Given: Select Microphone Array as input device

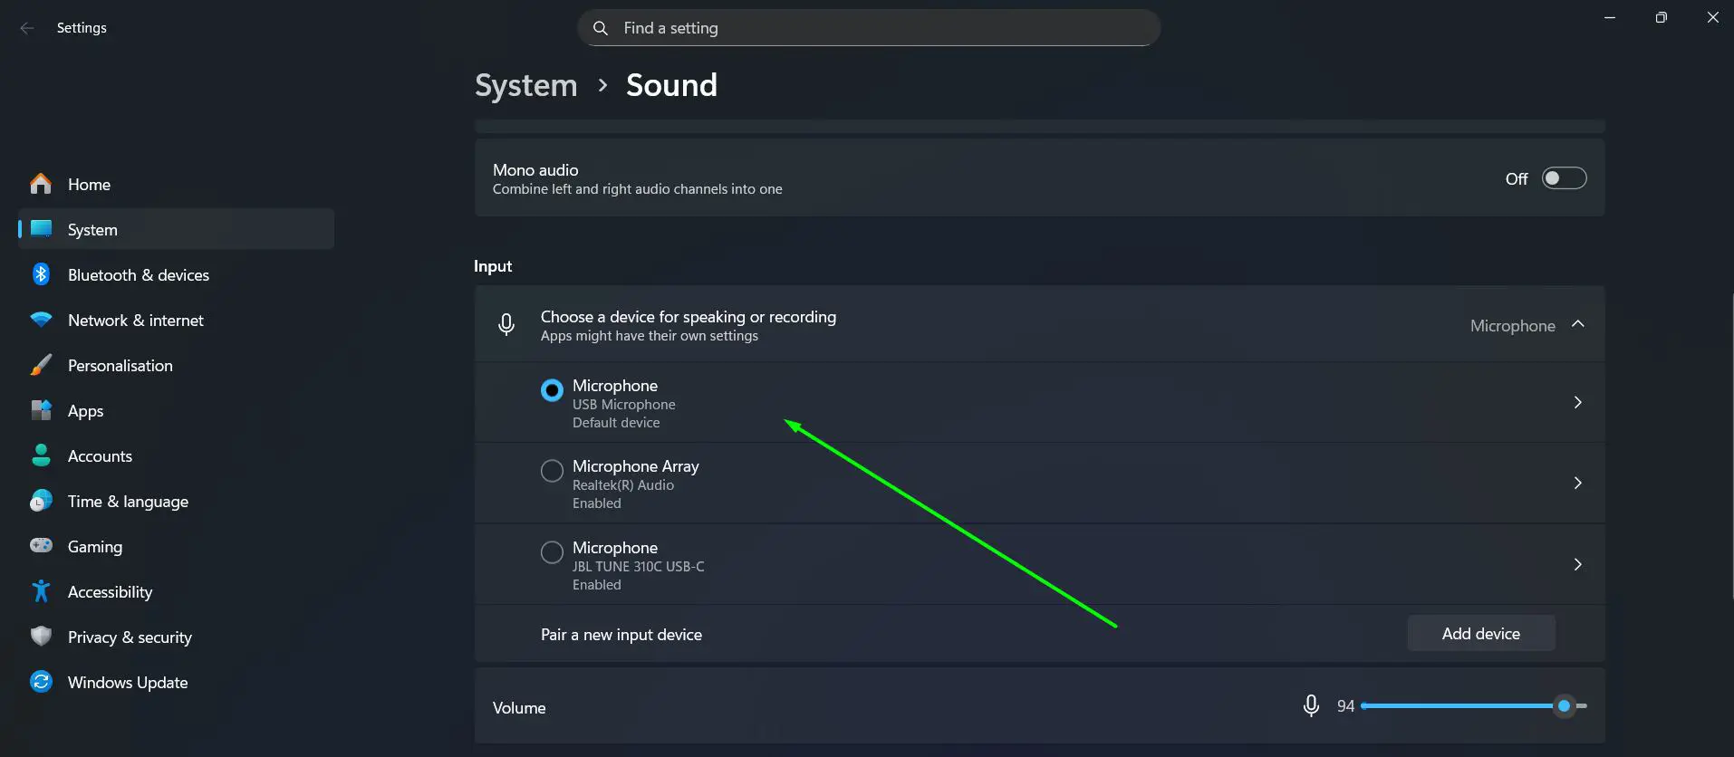Looking at the screenshot, I should tap(552, 470).
